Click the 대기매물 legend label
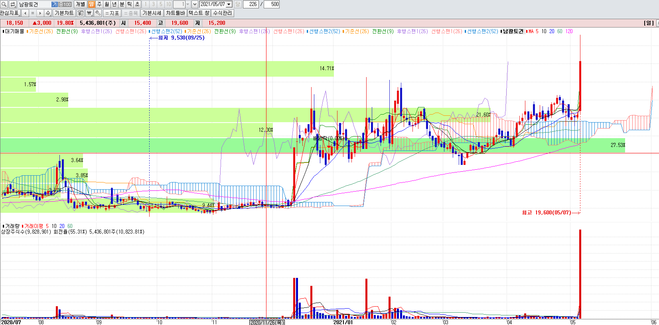The height and width of the screenshot is (325, 659). point(14,31)
